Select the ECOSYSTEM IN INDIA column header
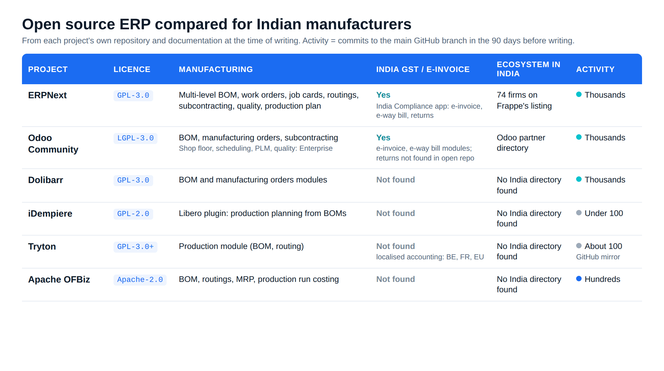This screenshot has height=371, width=664. click(x=529, y=69)
